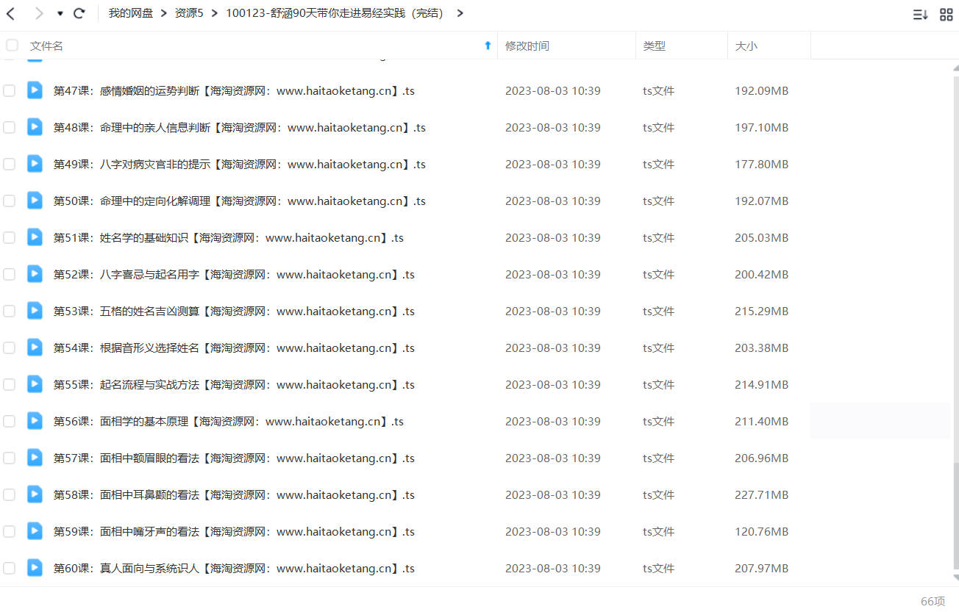Click the vertical scrollbar thumb
This screenshot has height=612, width=959.
955,516
